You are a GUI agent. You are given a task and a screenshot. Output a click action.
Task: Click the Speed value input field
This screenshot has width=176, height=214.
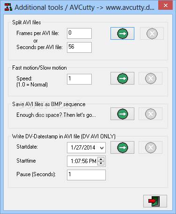pyautogui.click(x=79, y=79)
